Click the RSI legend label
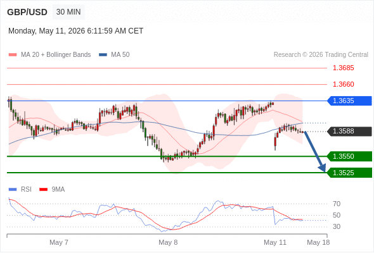The width and height of the screenshot is (374, 253). pos(26,190)
